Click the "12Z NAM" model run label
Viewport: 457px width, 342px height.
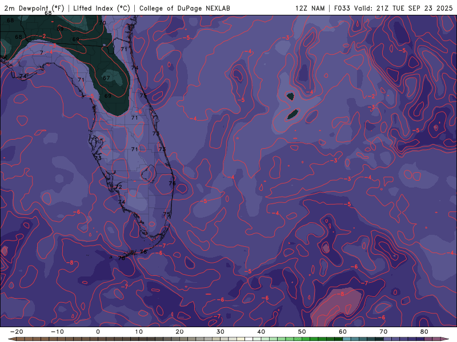(x=310, y=9)
